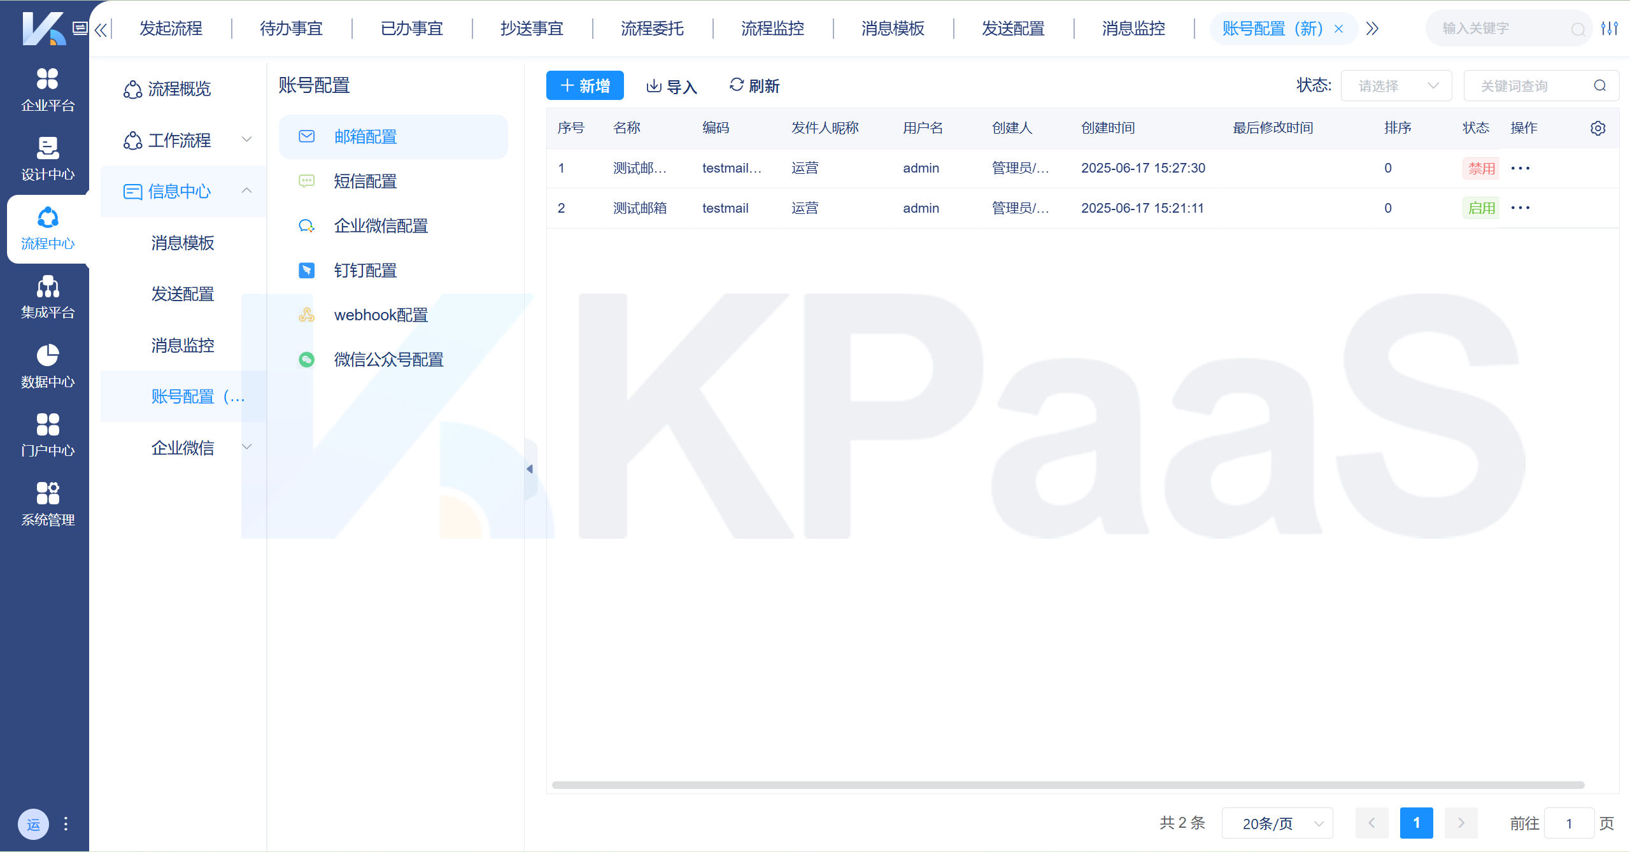The width and height of the screenshot is (1630, 852).
Task: Click the 新增 button
Action: (585, 86)
